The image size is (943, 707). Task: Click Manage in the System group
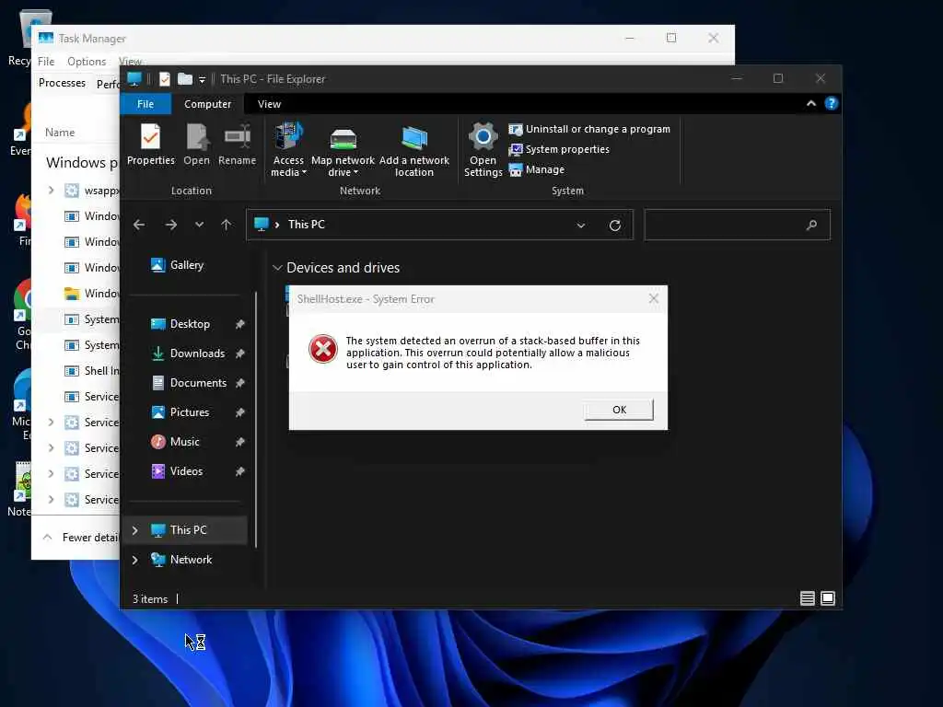[537, 169]
